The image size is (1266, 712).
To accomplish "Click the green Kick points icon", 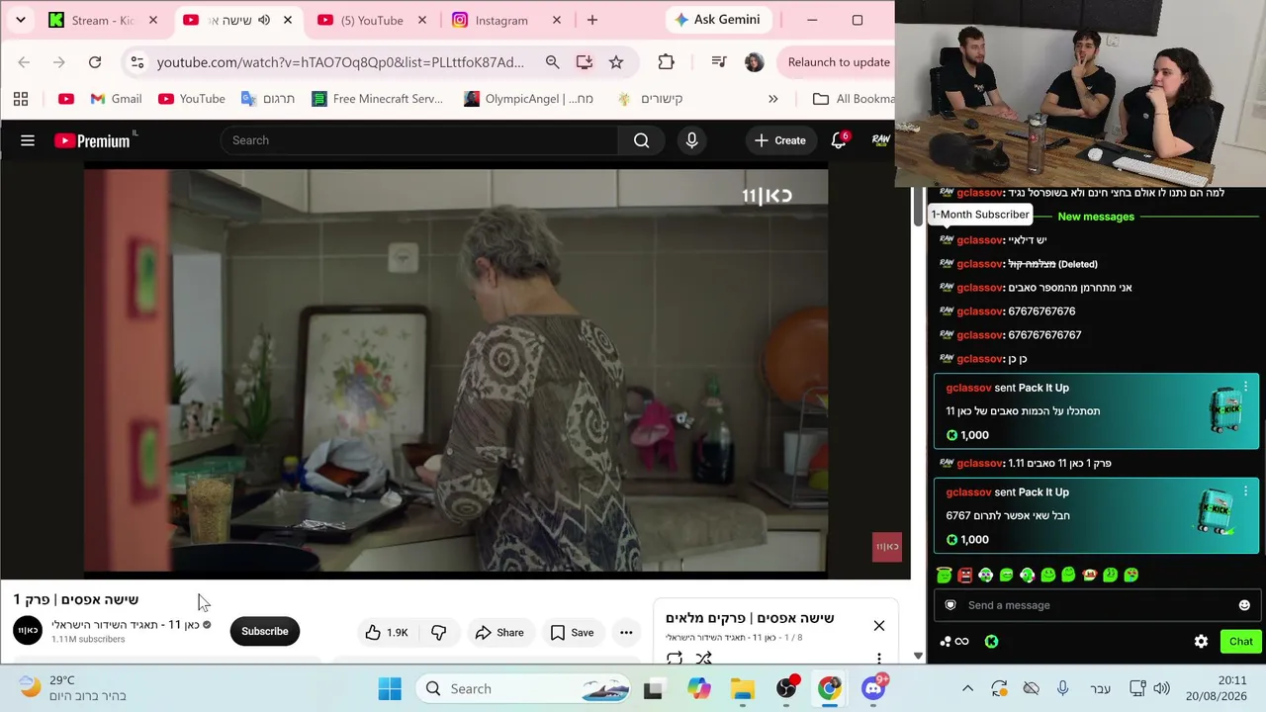I will pos(991,642).
